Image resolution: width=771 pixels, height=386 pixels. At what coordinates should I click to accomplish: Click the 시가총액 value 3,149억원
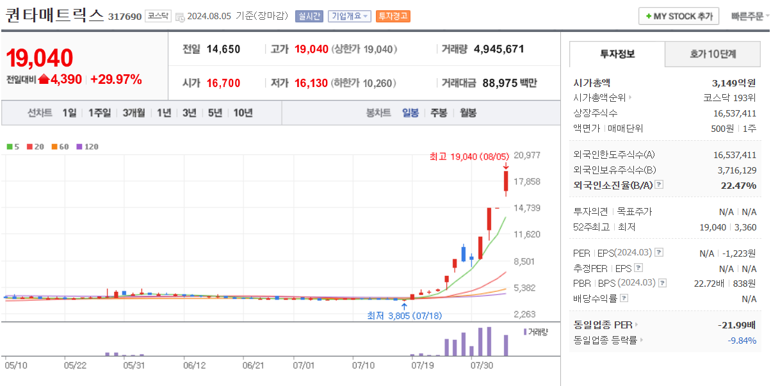(x=734, y=83)
